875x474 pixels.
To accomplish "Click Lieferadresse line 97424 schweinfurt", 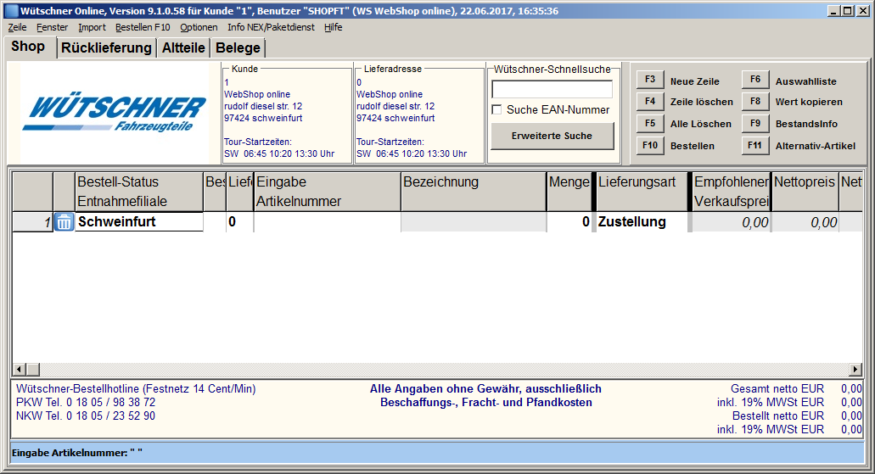I will [395, 118].
